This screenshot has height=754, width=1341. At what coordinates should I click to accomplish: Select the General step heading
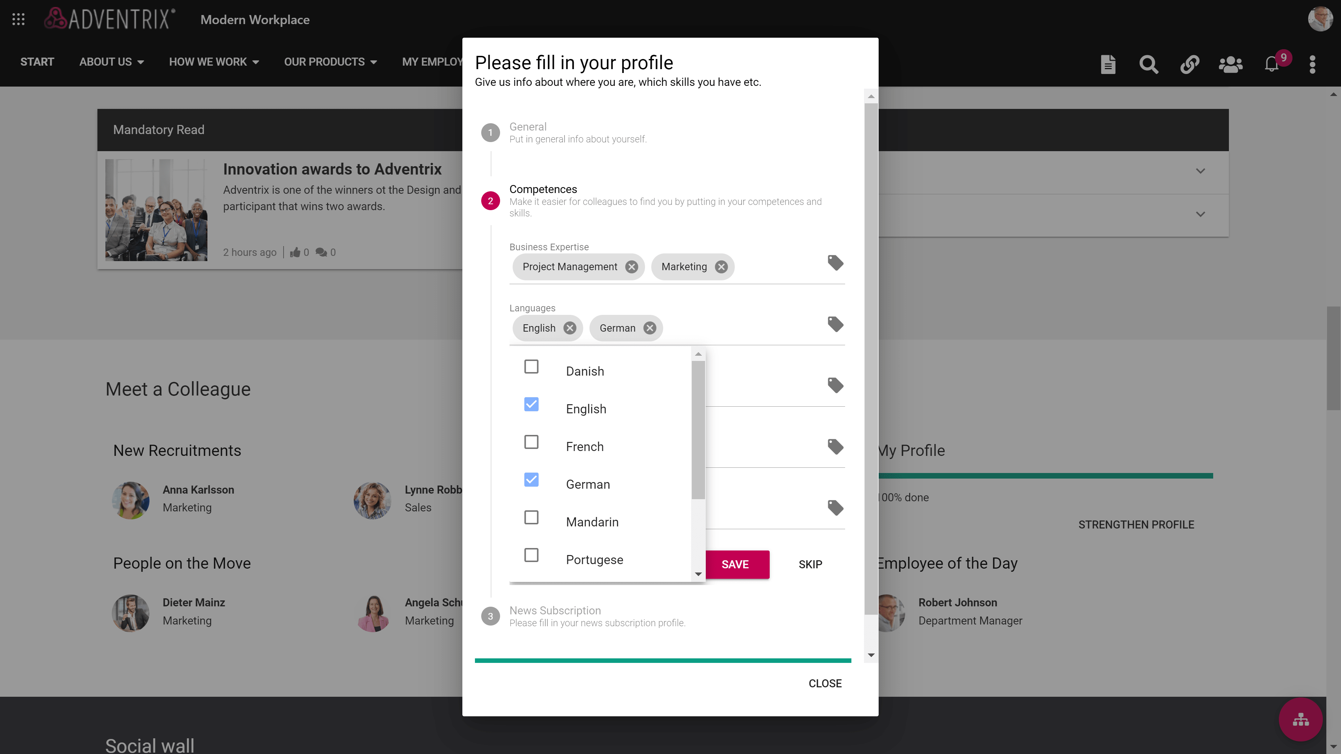point(528,126)
